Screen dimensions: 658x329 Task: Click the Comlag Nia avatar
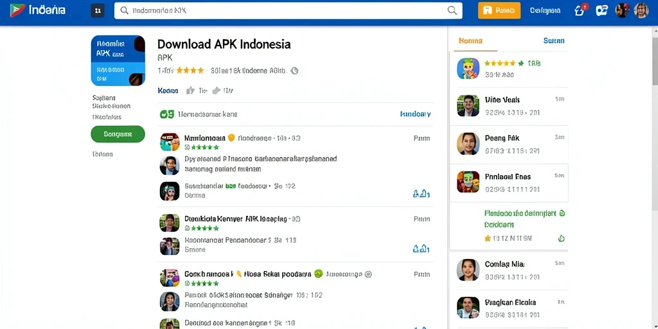(468, 270)
